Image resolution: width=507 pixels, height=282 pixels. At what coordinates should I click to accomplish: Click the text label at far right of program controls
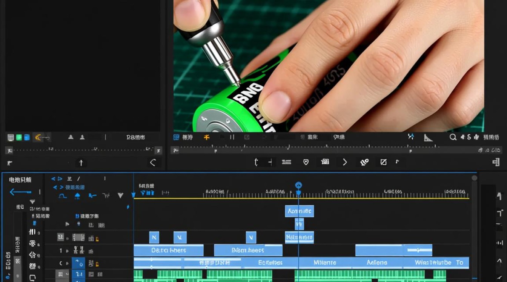491,137
